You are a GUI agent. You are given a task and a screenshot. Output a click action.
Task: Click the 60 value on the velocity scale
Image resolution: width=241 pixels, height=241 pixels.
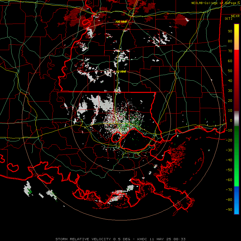230,61
